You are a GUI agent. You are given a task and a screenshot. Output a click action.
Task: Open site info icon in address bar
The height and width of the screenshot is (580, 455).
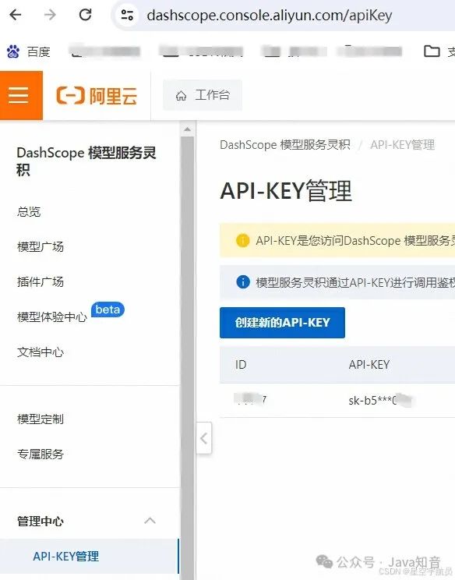(127, 15)
